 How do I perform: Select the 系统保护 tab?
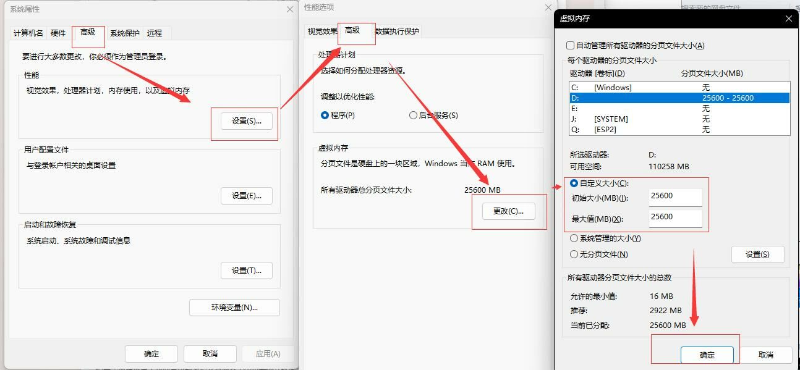pyautogui.click(x=125, y=33)
